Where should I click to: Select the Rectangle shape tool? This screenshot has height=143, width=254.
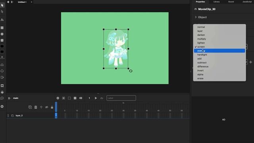[2, 28]
